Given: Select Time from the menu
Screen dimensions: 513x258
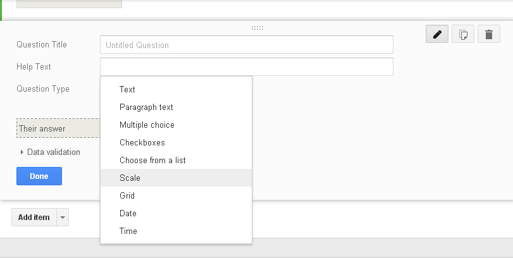Looking at the screenshot, I should [x=128, y=231].
